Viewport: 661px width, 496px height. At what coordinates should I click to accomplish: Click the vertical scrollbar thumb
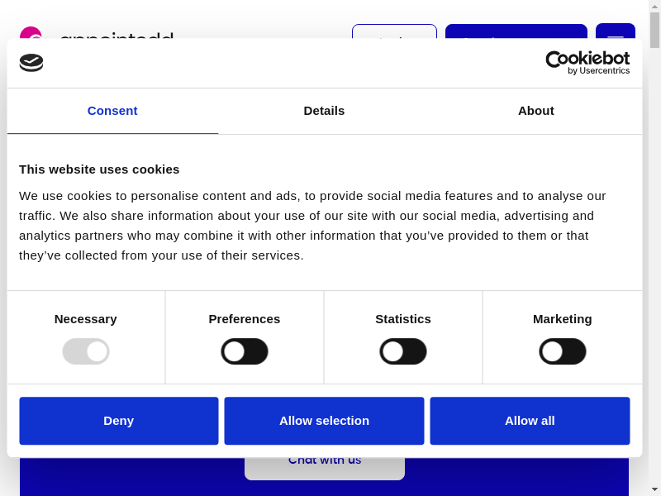pyautogui.click(x=654, y=31)
